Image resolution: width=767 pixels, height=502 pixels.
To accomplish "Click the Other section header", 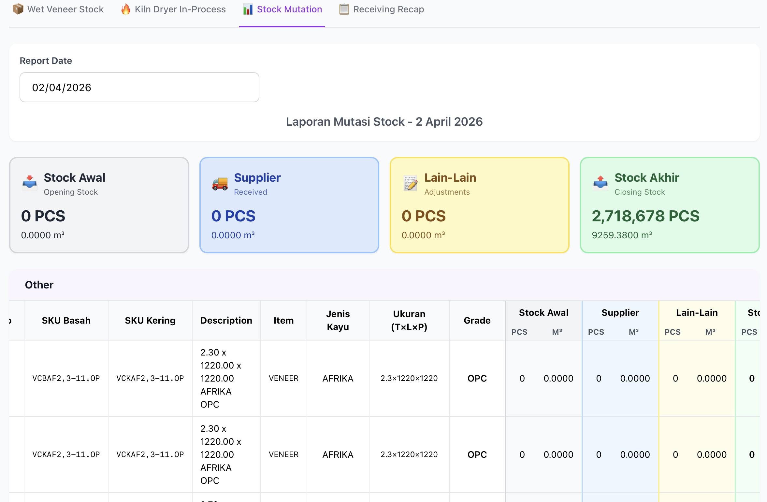I will point(39,285).
